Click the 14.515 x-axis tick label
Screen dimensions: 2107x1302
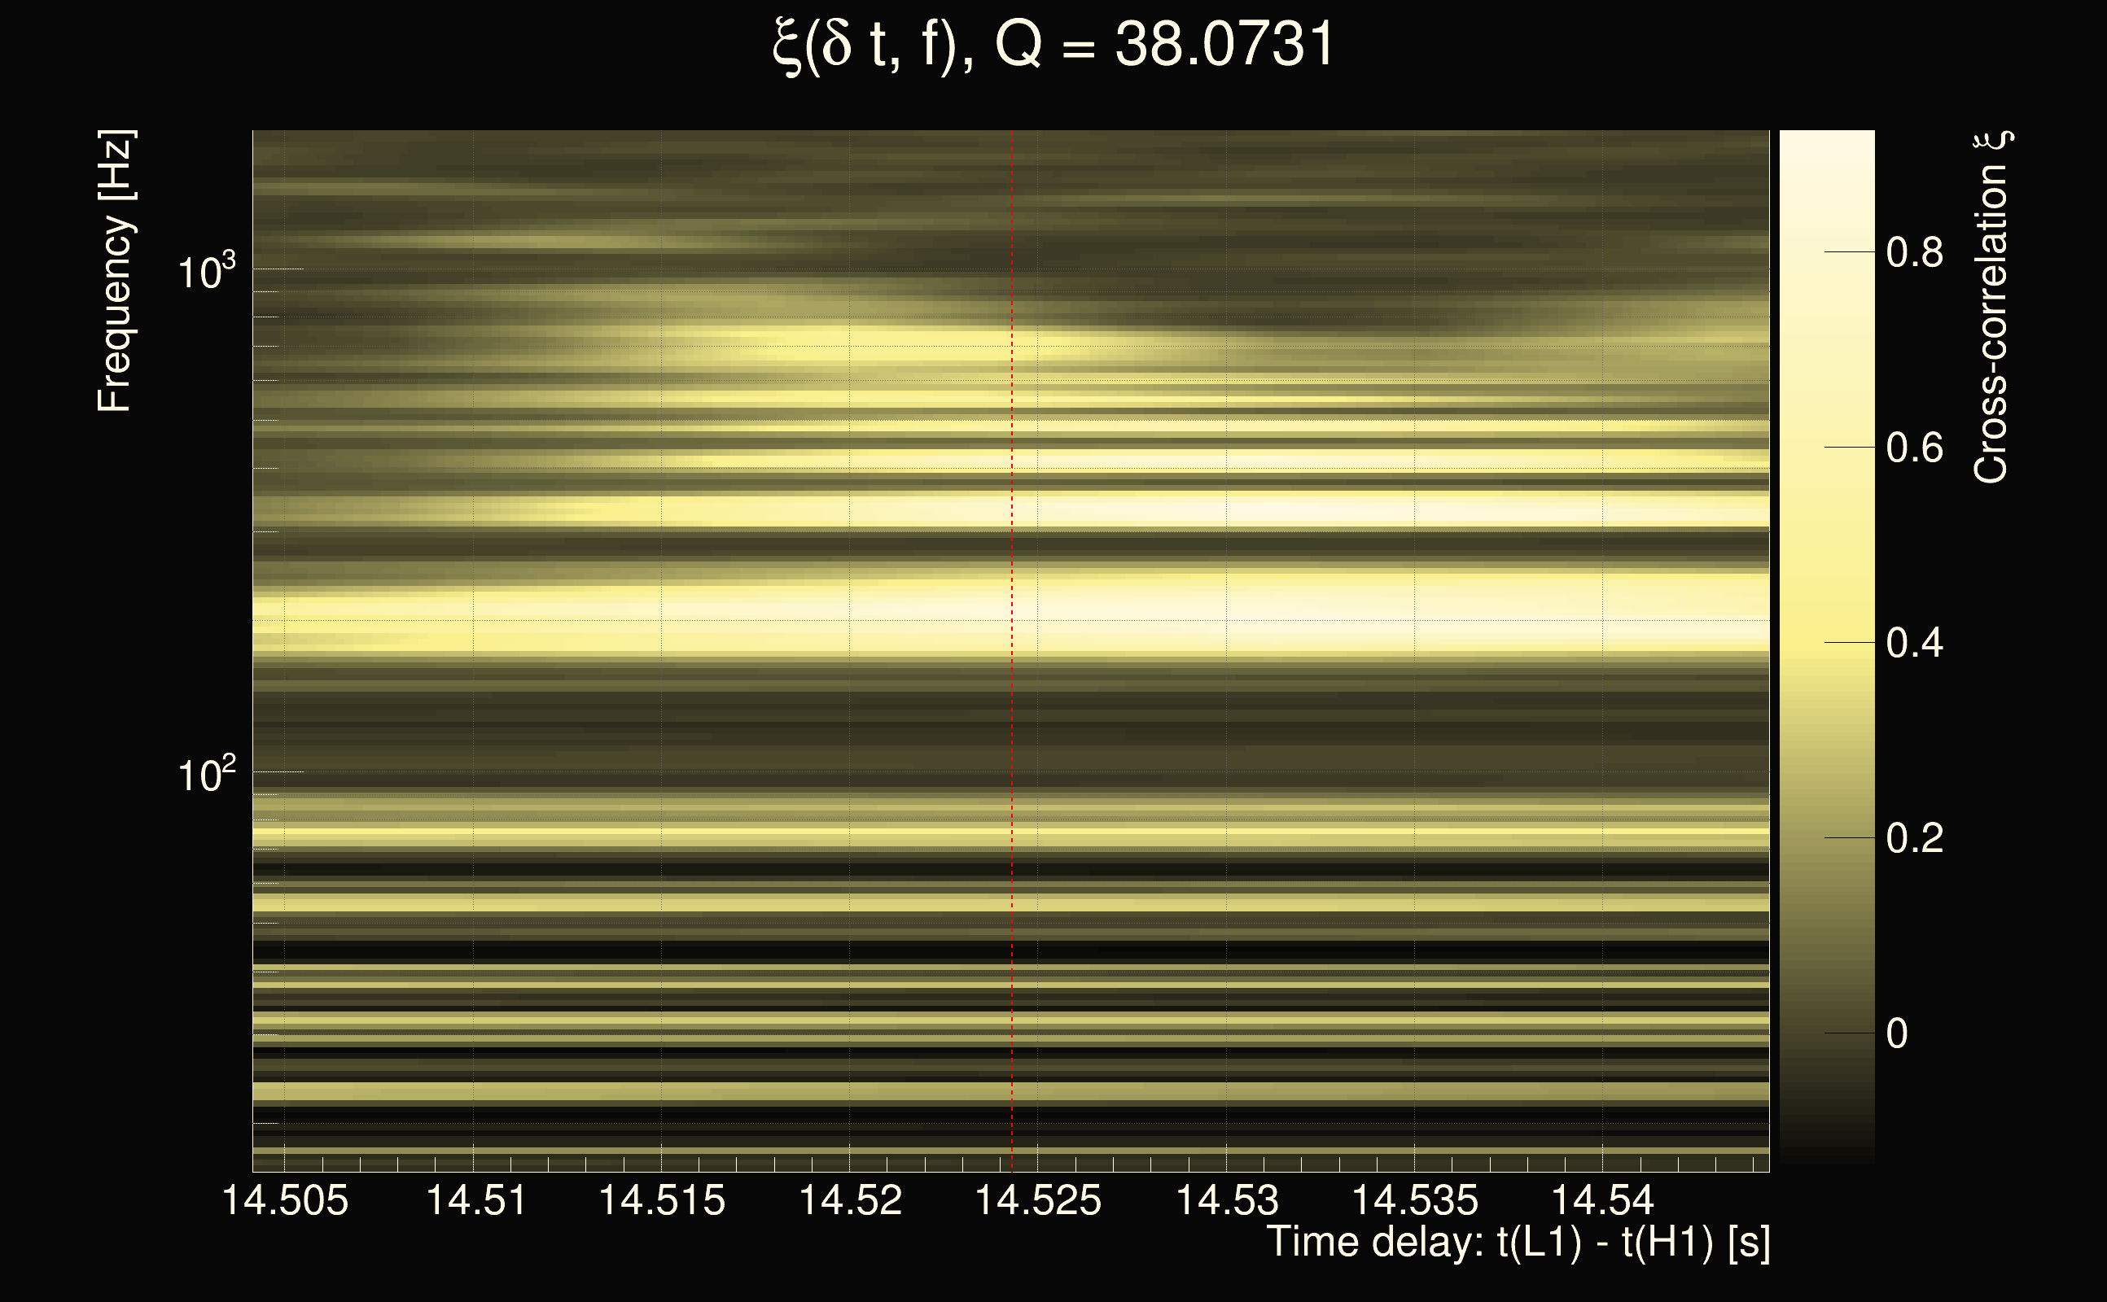coord(662,1199)
